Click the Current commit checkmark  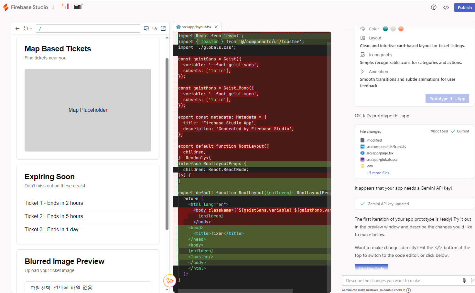(453, 131)
